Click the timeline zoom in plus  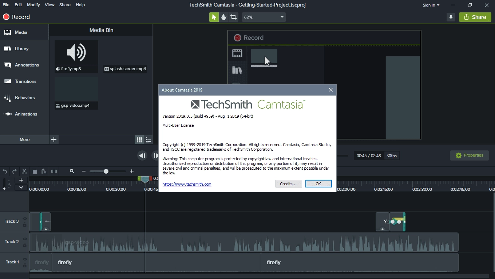(x=132, y=171)
